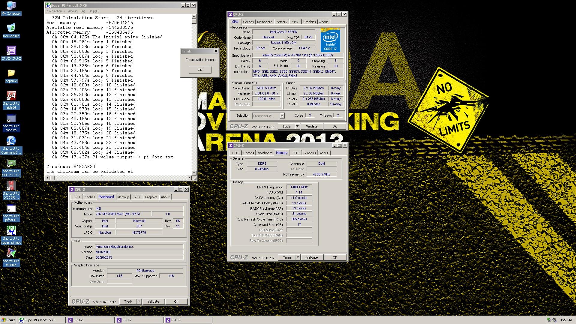Open Tools dropdown arrow in CPU window
This screenshot has height=324, width=576.
[x=297, y=126]
